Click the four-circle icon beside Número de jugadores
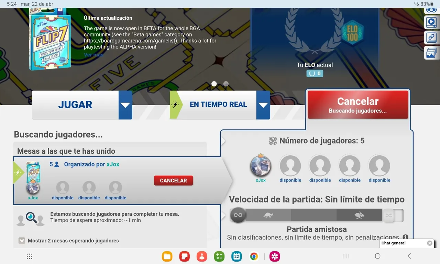This screenshot has height=264, width=440. click(273, 141)
